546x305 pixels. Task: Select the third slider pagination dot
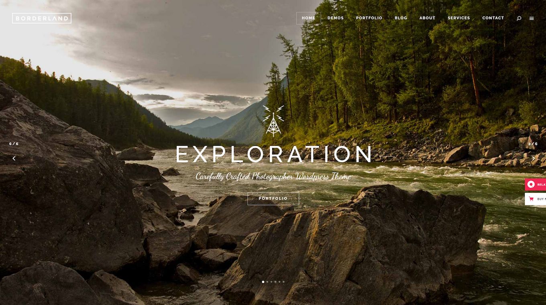point(271,282)
